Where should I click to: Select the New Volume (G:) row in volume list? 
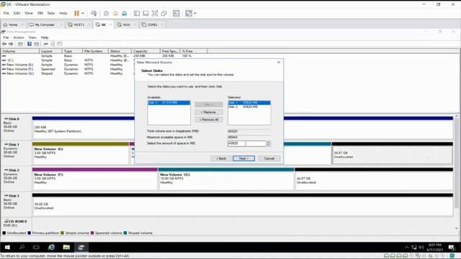20,73
